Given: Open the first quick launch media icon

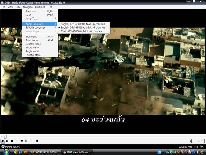Looking at the screenshot, I should (x=16, y=152).
